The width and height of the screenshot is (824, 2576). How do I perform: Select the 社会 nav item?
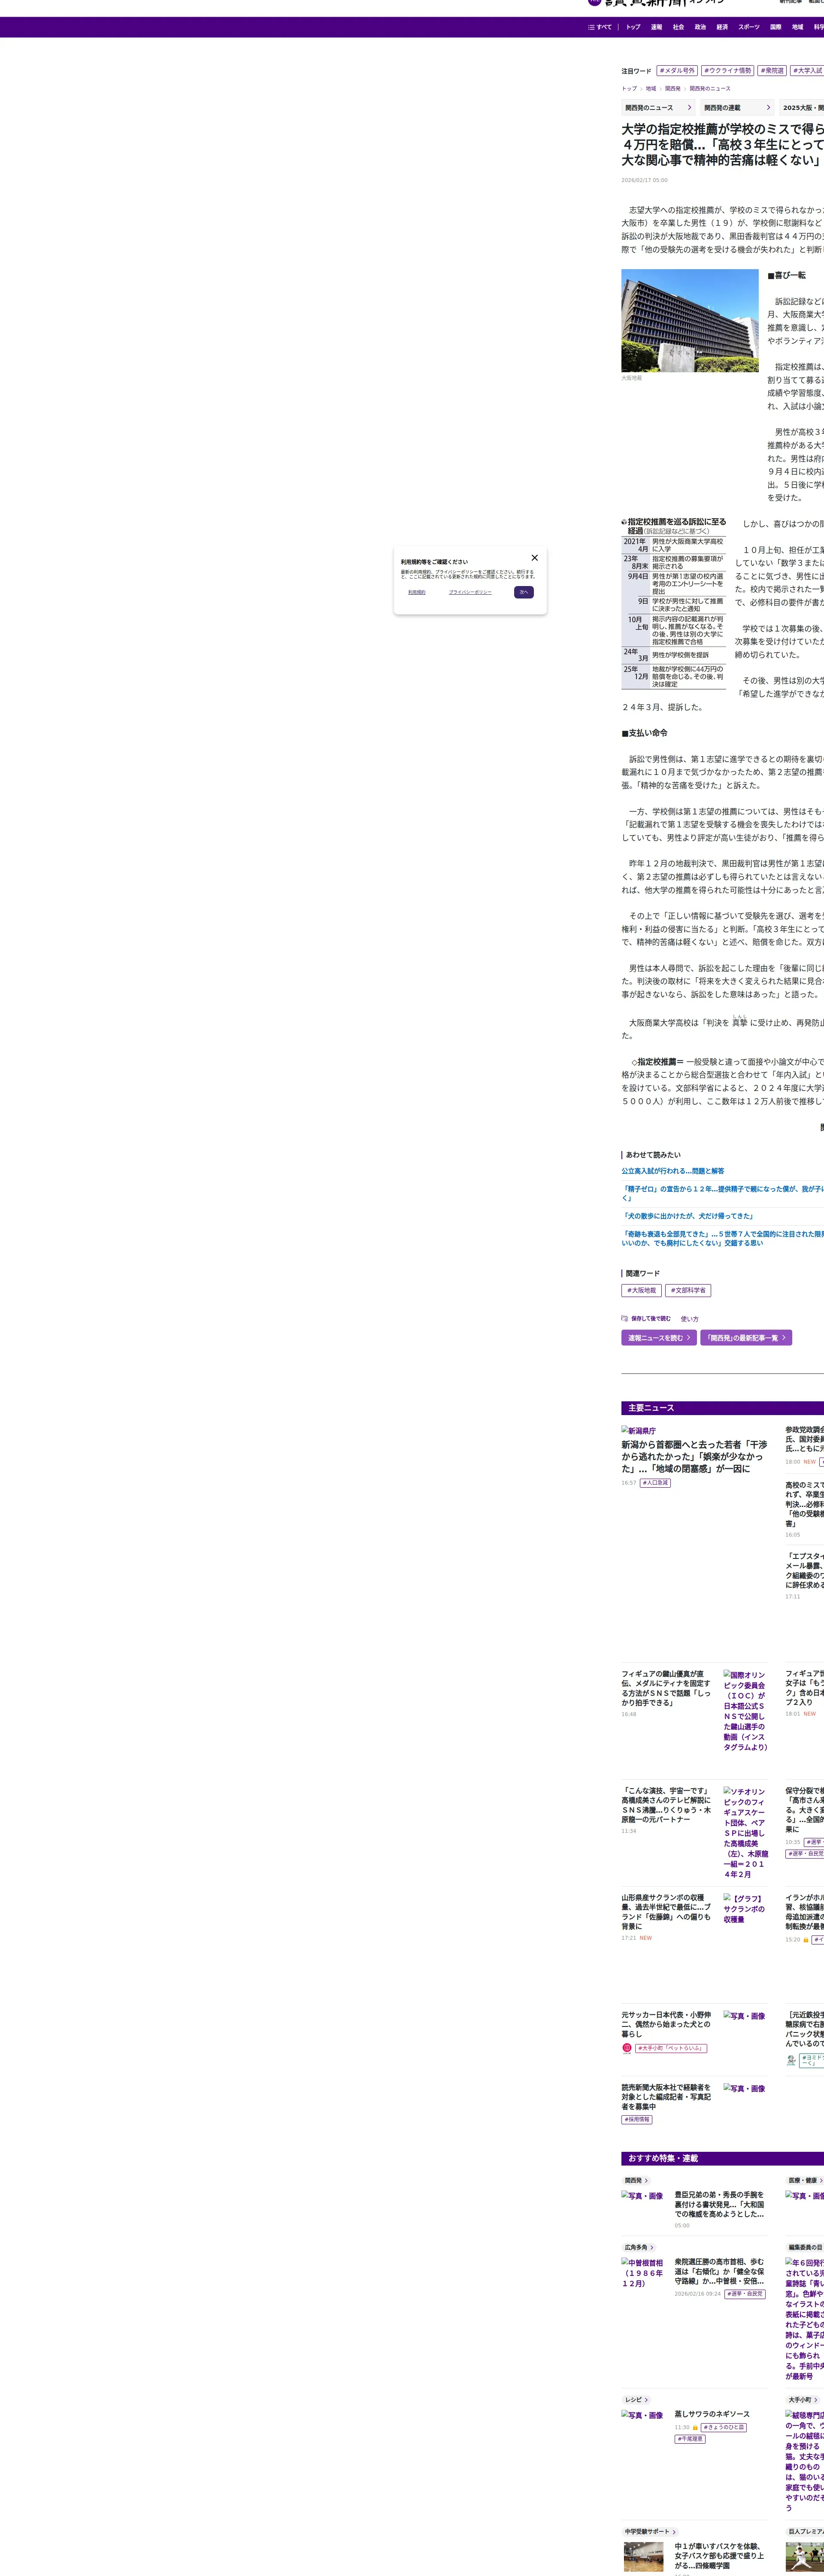pyautogui.click(x=678, y=27)
